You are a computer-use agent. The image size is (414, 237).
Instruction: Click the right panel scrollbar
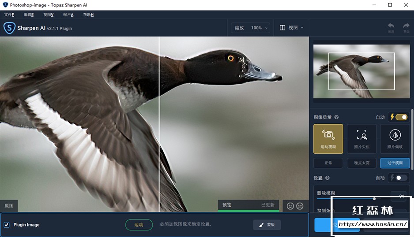[412, 140]
